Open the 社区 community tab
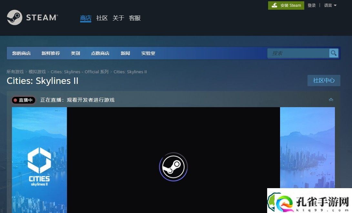 (102, 18)
